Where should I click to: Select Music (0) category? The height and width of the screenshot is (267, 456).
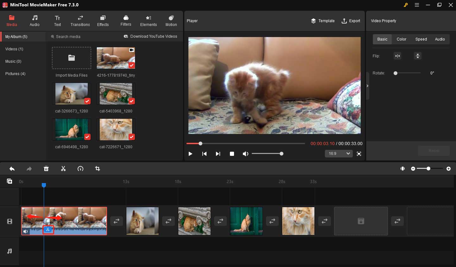click(x=13, y=61)
